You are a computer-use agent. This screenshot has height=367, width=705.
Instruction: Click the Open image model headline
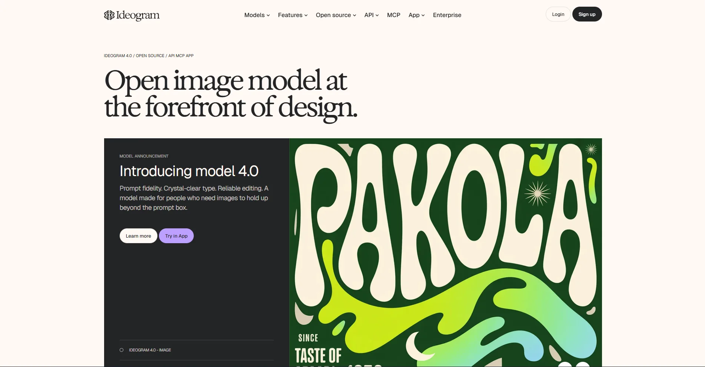tap(230, 94)
